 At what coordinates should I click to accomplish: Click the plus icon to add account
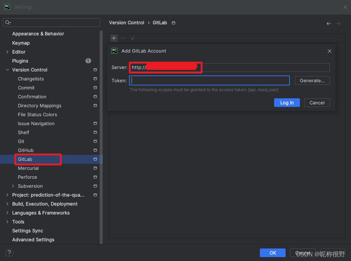point(114,38)
